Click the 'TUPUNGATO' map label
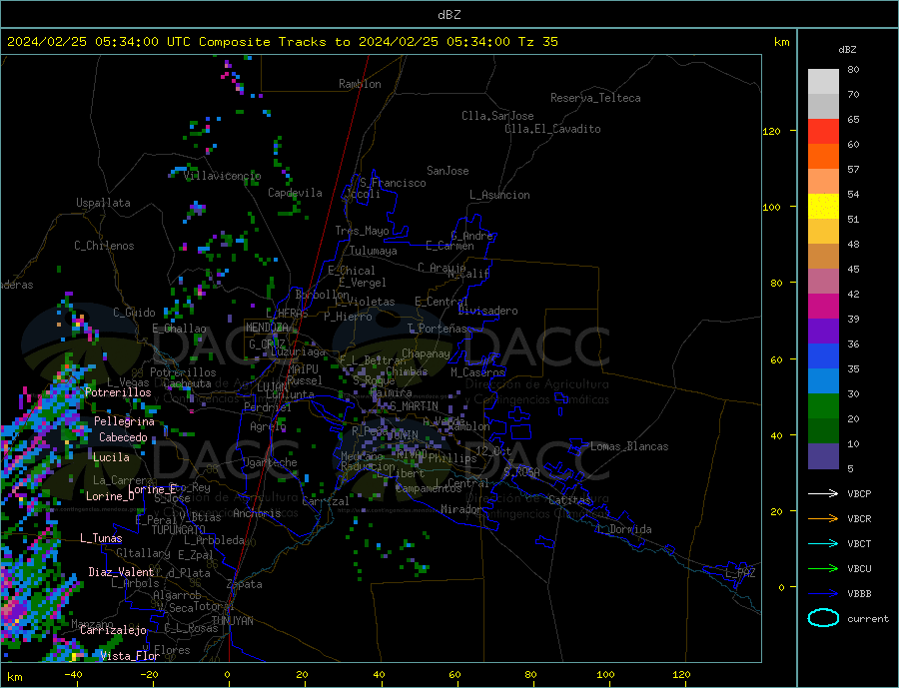Image resolution: width=899 pixels, height=688 pixels. coord(178,530)
